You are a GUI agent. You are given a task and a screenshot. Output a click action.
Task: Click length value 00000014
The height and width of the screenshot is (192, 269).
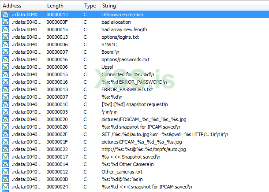point(57,164)
